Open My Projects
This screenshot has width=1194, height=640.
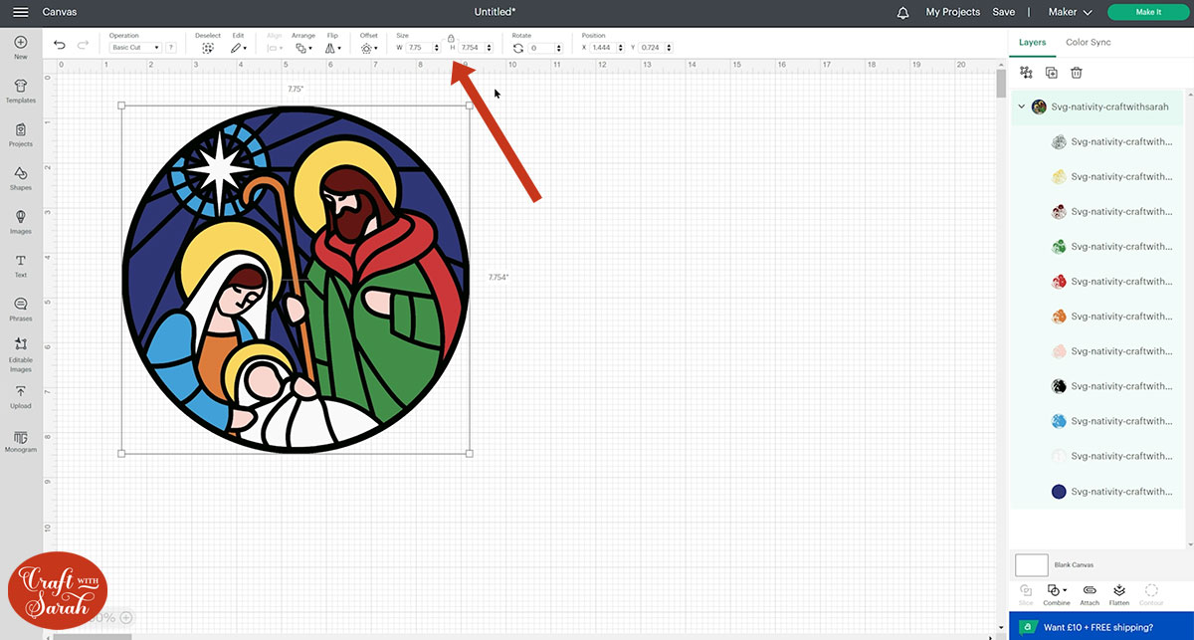[952, 12]
